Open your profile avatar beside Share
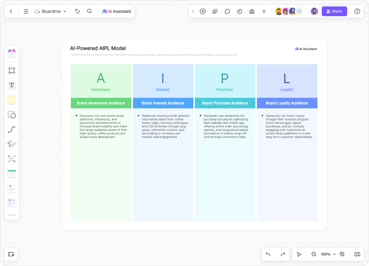The height and width of the screenshot is (266, 369). [x=314, y=11]
